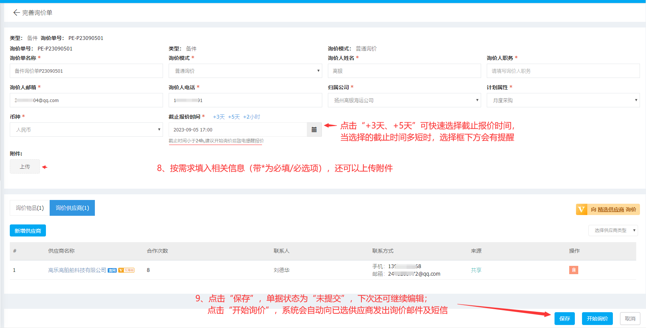Expand the 计划属性 dropdown
The width and height of the screenshot is (646, 328).
click(563, 100)
